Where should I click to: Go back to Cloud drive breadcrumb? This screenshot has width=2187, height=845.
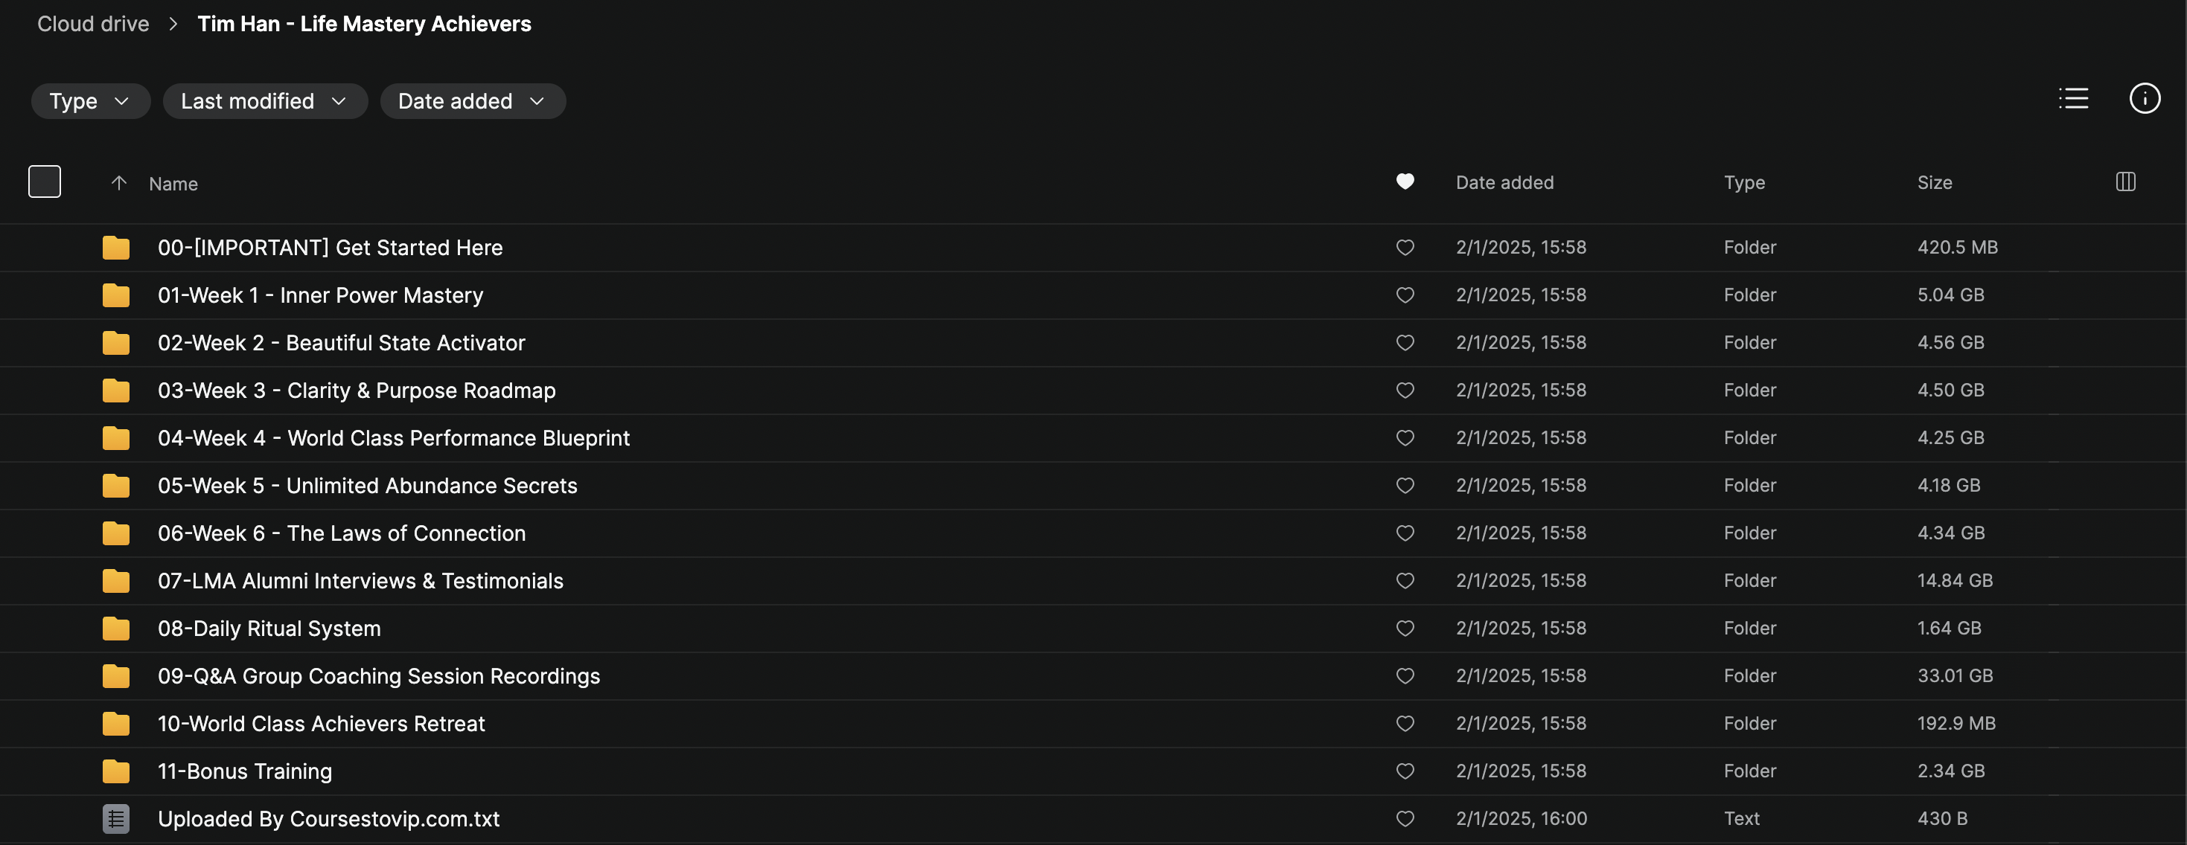coord(93,24)
